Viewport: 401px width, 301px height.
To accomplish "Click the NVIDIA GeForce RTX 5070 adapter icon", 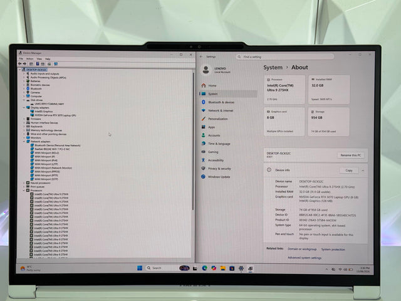I will tap(32, 115).
